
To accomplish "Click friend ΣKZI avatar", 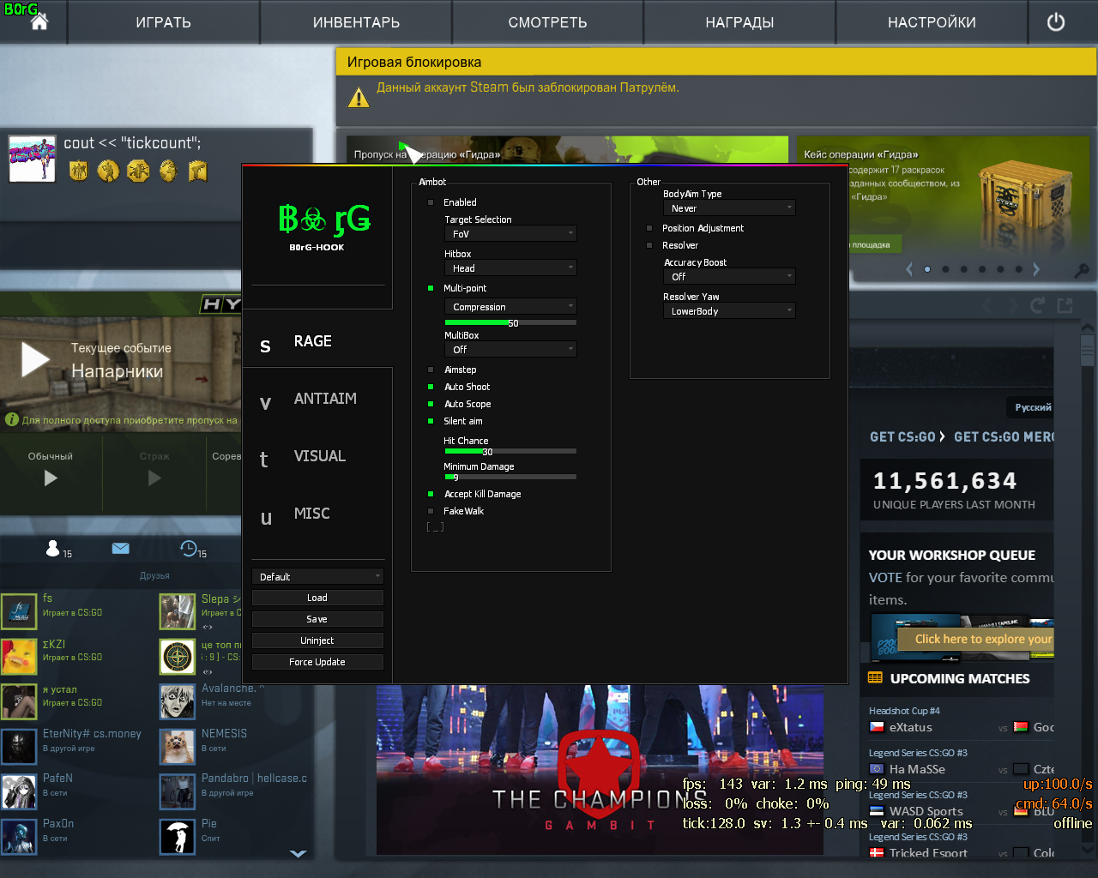I will pyautogui.click(x=19, y=657).
